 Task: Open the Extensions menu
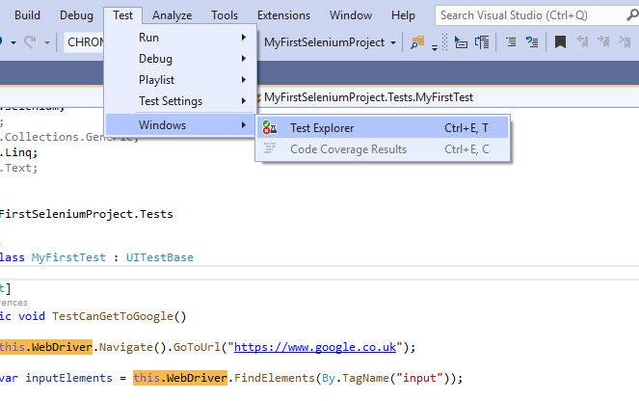coord(283,15)
